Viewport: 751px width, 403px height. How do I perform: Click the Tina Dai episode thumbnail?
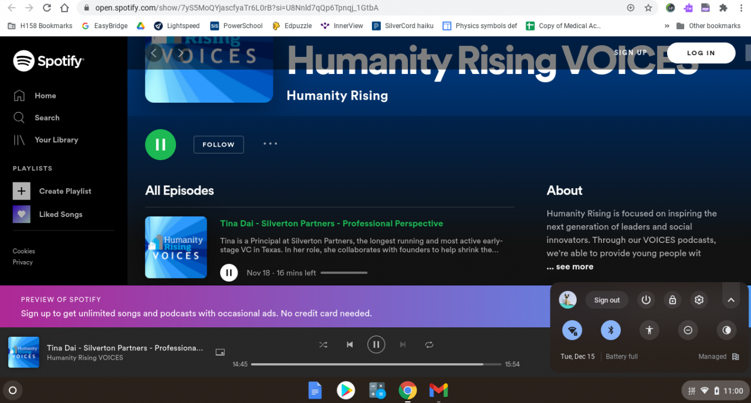[176, 247]
